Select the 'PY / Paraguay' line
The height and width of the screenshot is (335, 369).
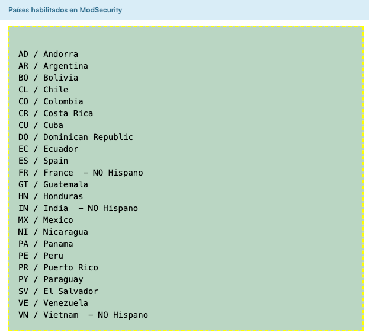pyautogui.click(x=51, y=279)
